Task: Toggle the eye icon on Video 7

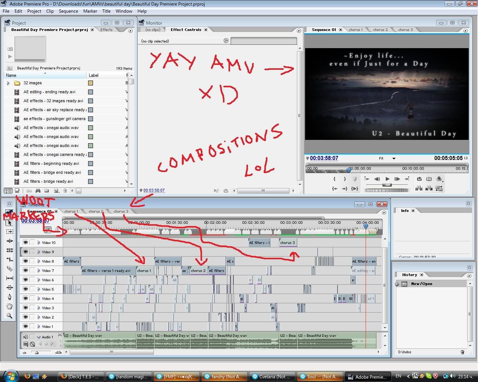Action: coord(25,270)
